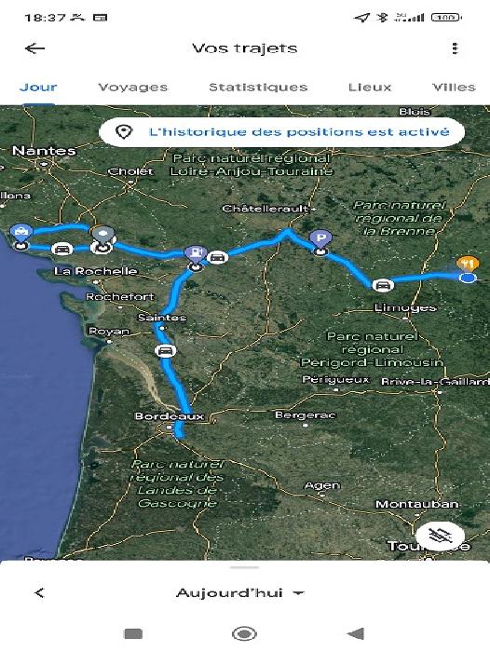Tap the historique des positions est activé banner
Viewport: 490px width, 652px height.
[x=281, y=132]
